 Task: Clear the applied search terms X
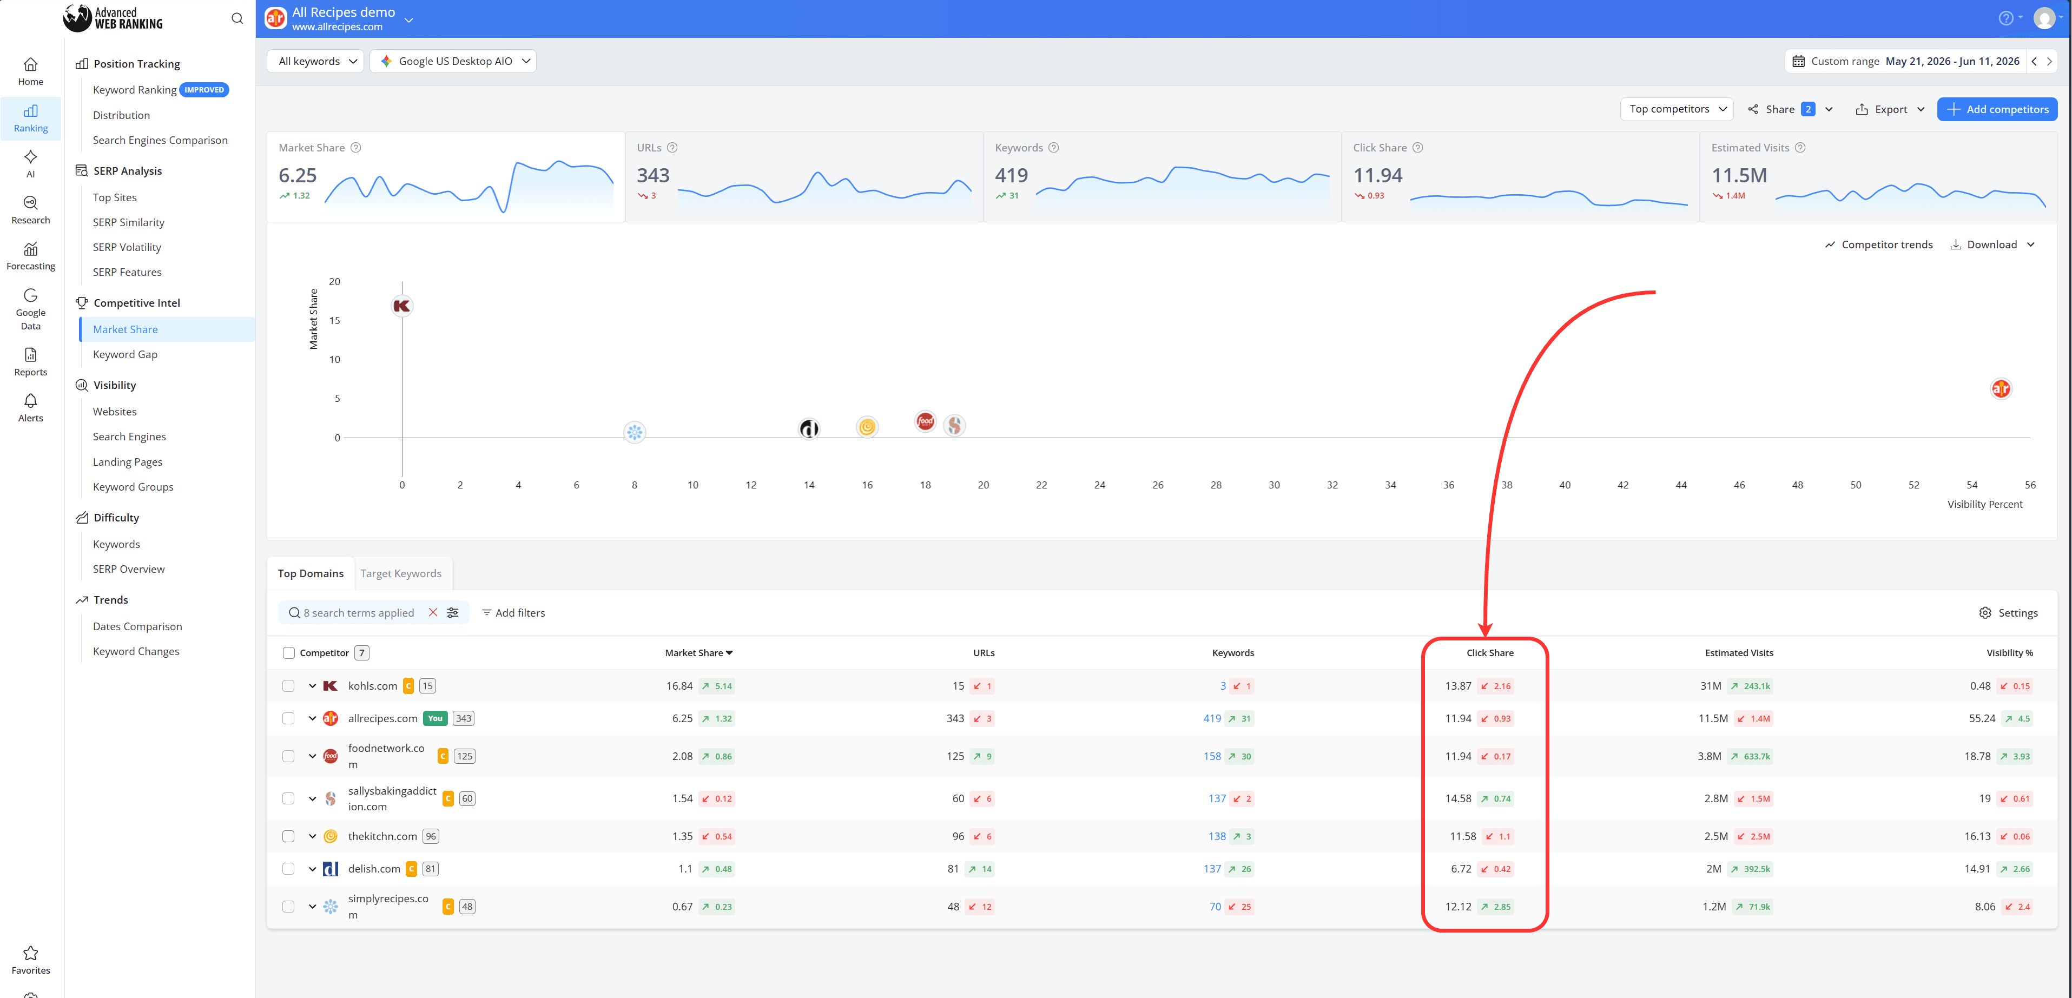pyautogui.click(x=433, y=613)
